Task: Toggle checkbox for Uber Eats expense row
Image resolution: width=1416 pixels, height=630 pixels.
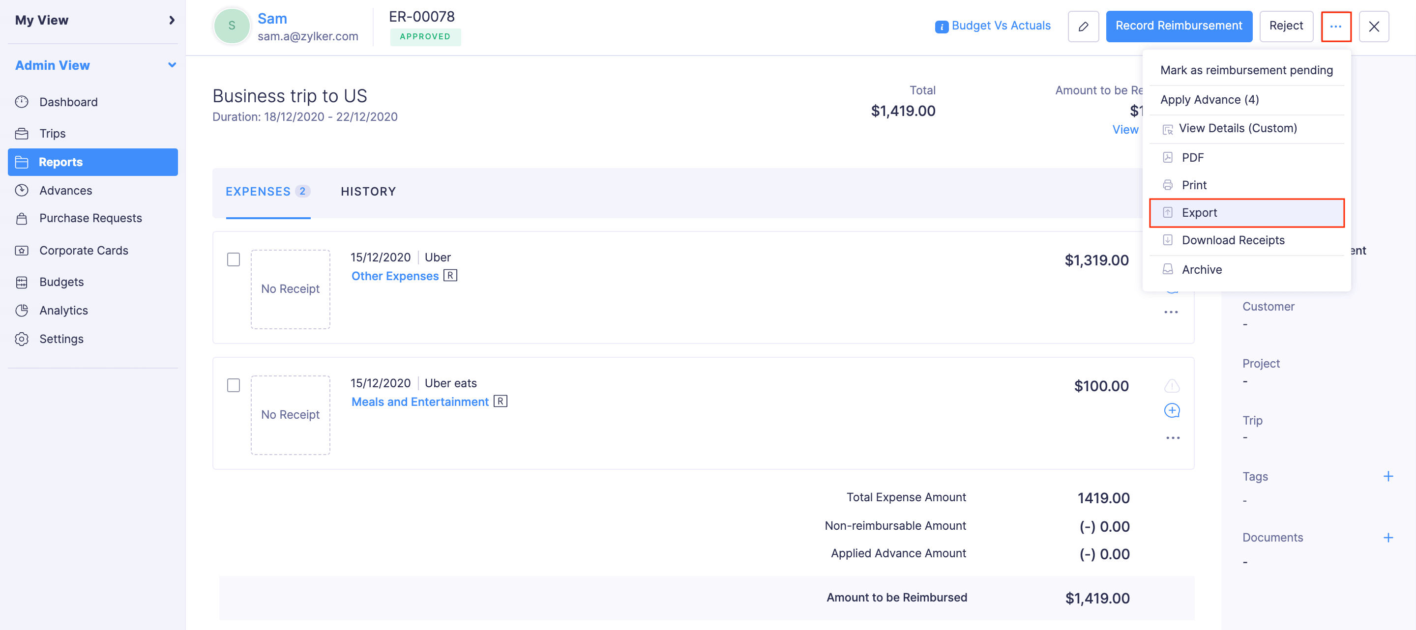Action: point(234,385)
